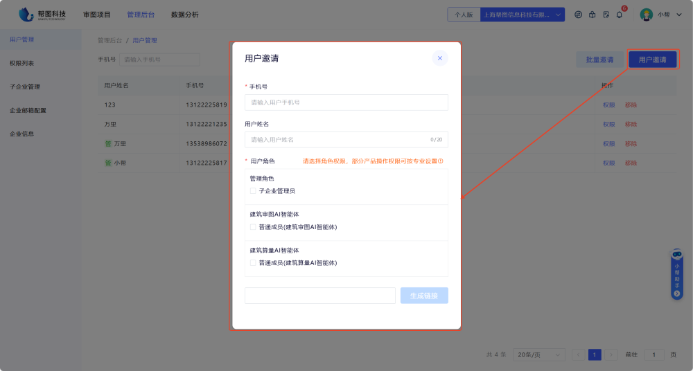Image resolution: width=693 pixels, height=371 pixels.
Task: Click the 帮图科技 logo
Action: tap(43, 14)
